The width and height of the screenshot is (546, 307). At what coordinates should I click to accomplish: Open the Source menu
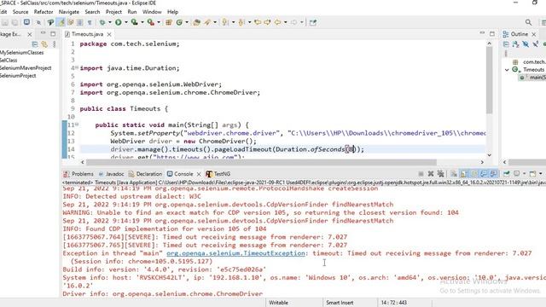coord(20,12)
